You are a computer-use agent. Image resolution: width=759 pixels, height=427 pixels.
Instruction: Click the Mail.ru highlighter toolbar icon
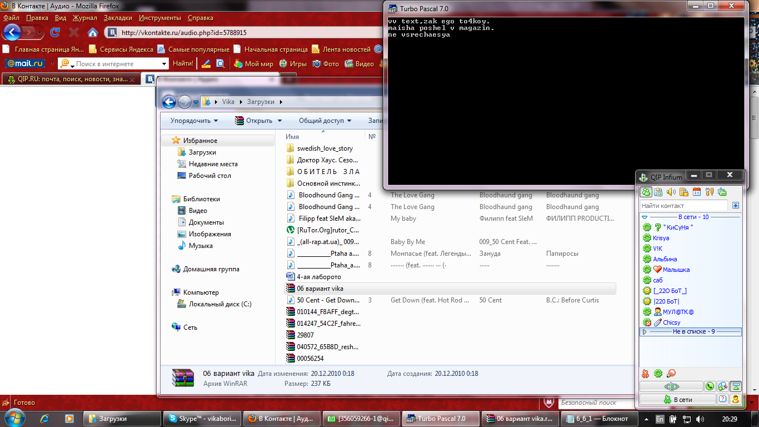click(x=206, y=63)
